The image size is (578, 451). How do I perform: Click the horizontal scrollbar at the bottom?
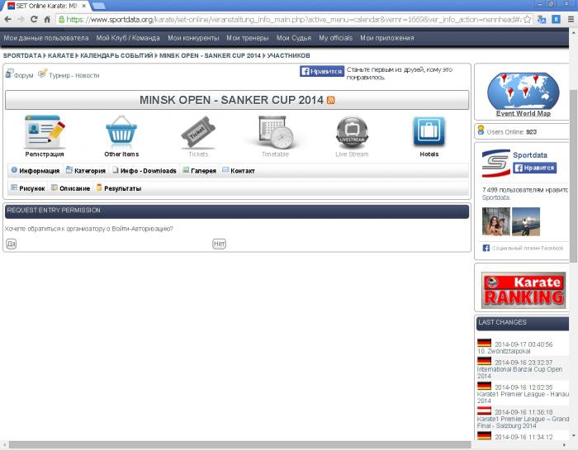pyautogui.click(x=239, y=444)
